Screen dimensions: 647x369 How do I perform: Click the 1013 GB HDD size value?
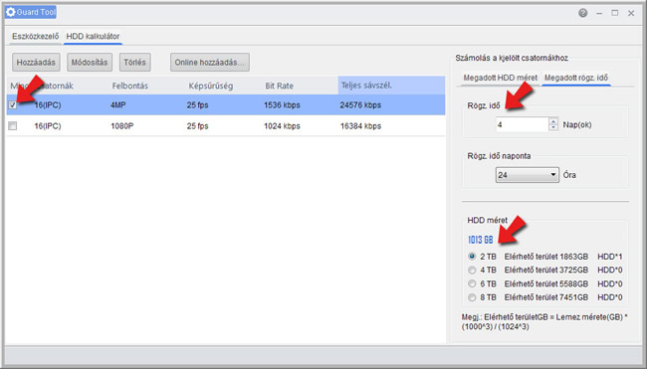[x=481, y=240]
